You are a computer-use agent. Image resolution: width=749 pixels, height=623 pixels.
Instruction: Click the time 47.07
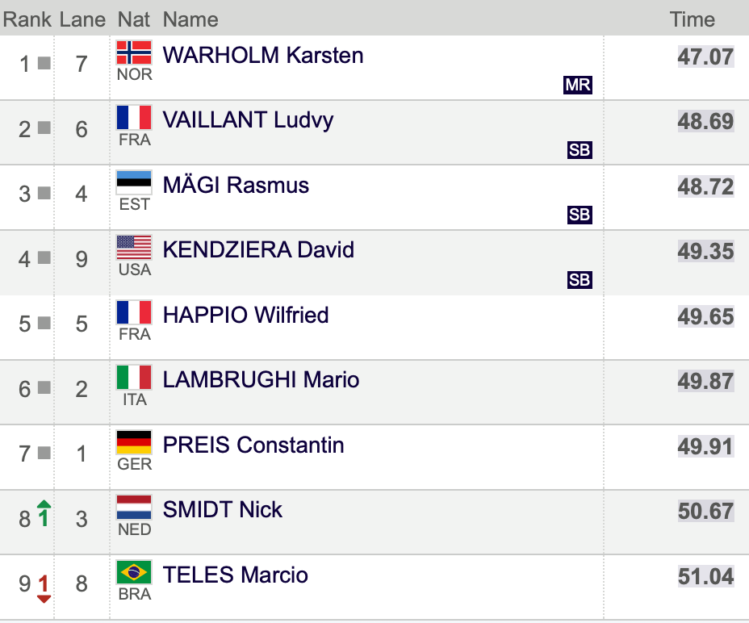[705, 56]
